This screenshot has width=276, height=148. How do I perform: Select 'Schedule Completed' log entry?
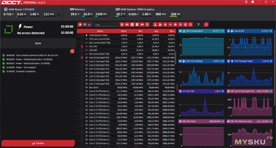pyautogui.click(x=26, y=72)
